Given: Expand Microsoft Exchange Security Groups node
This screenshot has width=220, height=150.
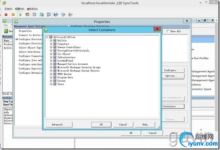Looking at the screenshot, I should (x=51, y=67).
